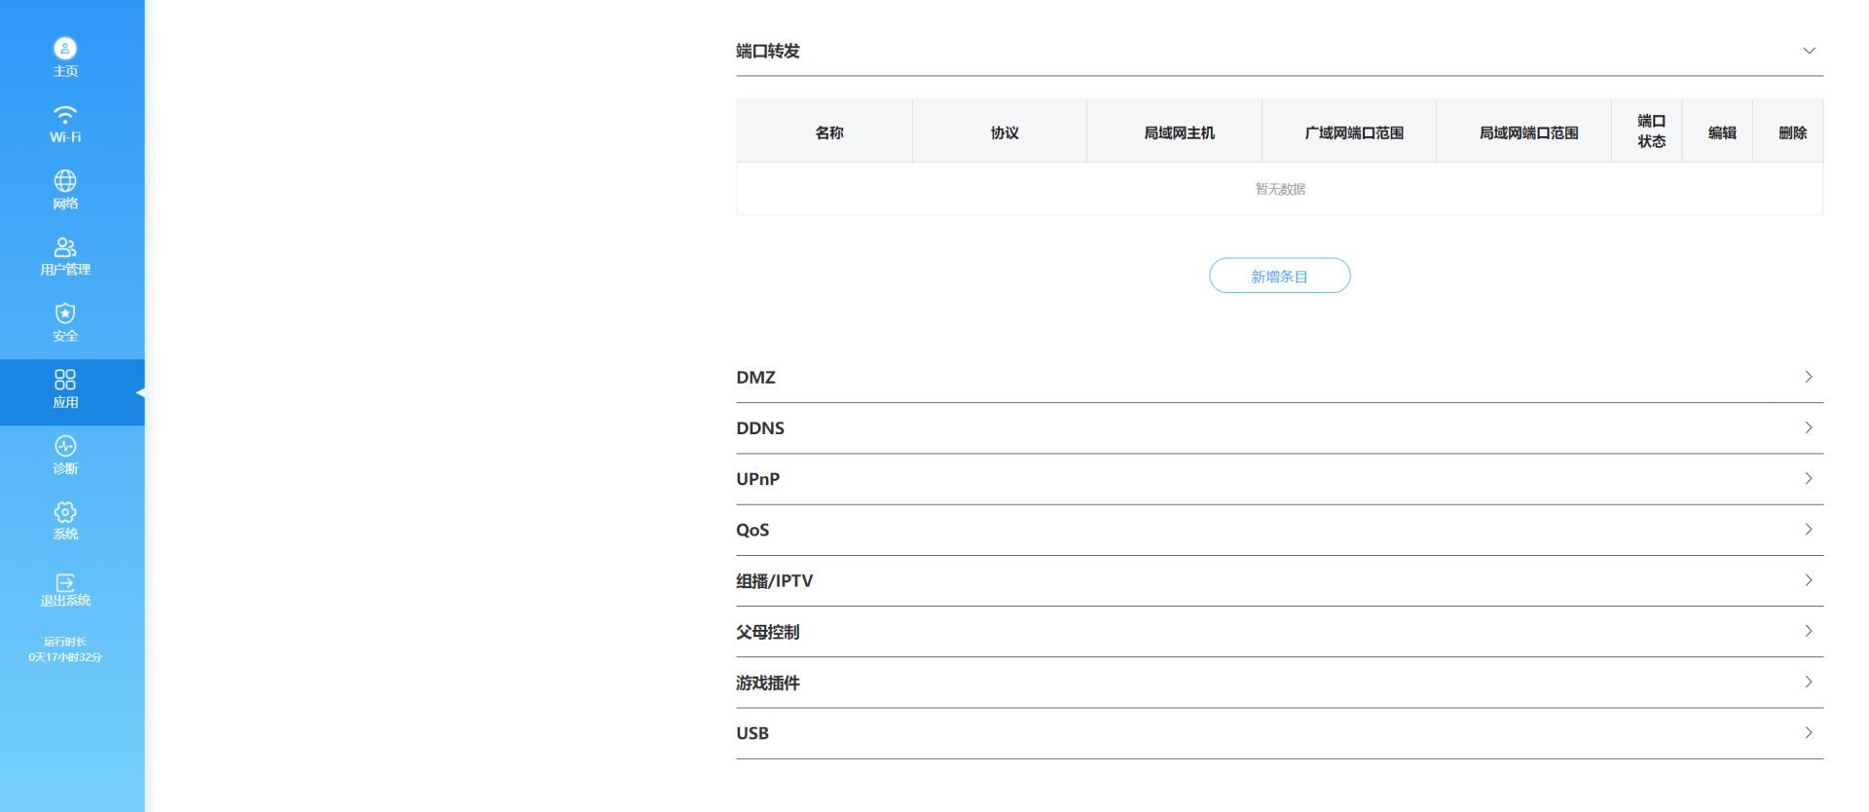
Task: Open 用户管理 user management icon
Action: click(65, 247)
